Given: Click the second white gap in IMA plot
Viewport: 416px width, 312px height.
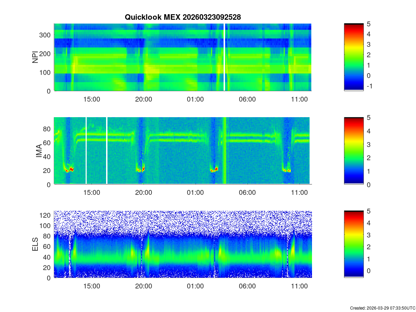Looking at the screenshot, I should [106, 151].
